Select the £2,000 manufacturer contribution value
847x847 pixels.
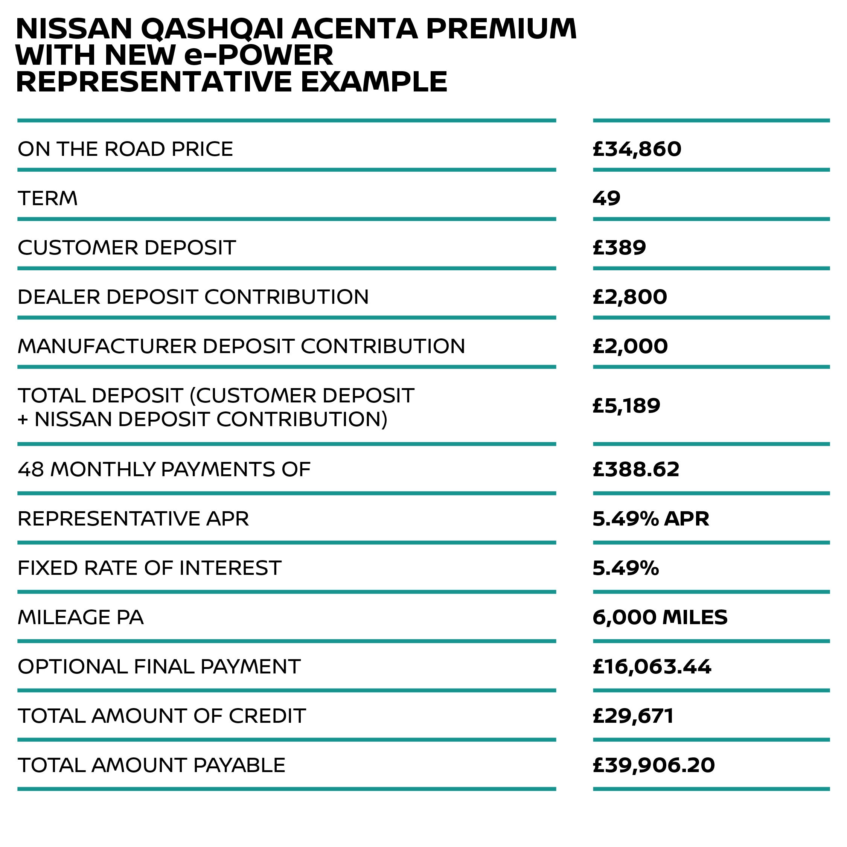[x=630, y=346]
